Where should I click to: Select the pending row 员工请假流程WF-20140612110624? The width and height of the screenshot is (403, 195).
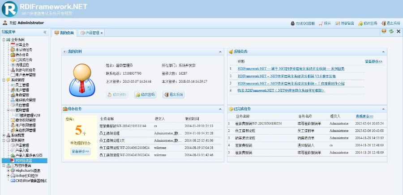coord(159,148)
